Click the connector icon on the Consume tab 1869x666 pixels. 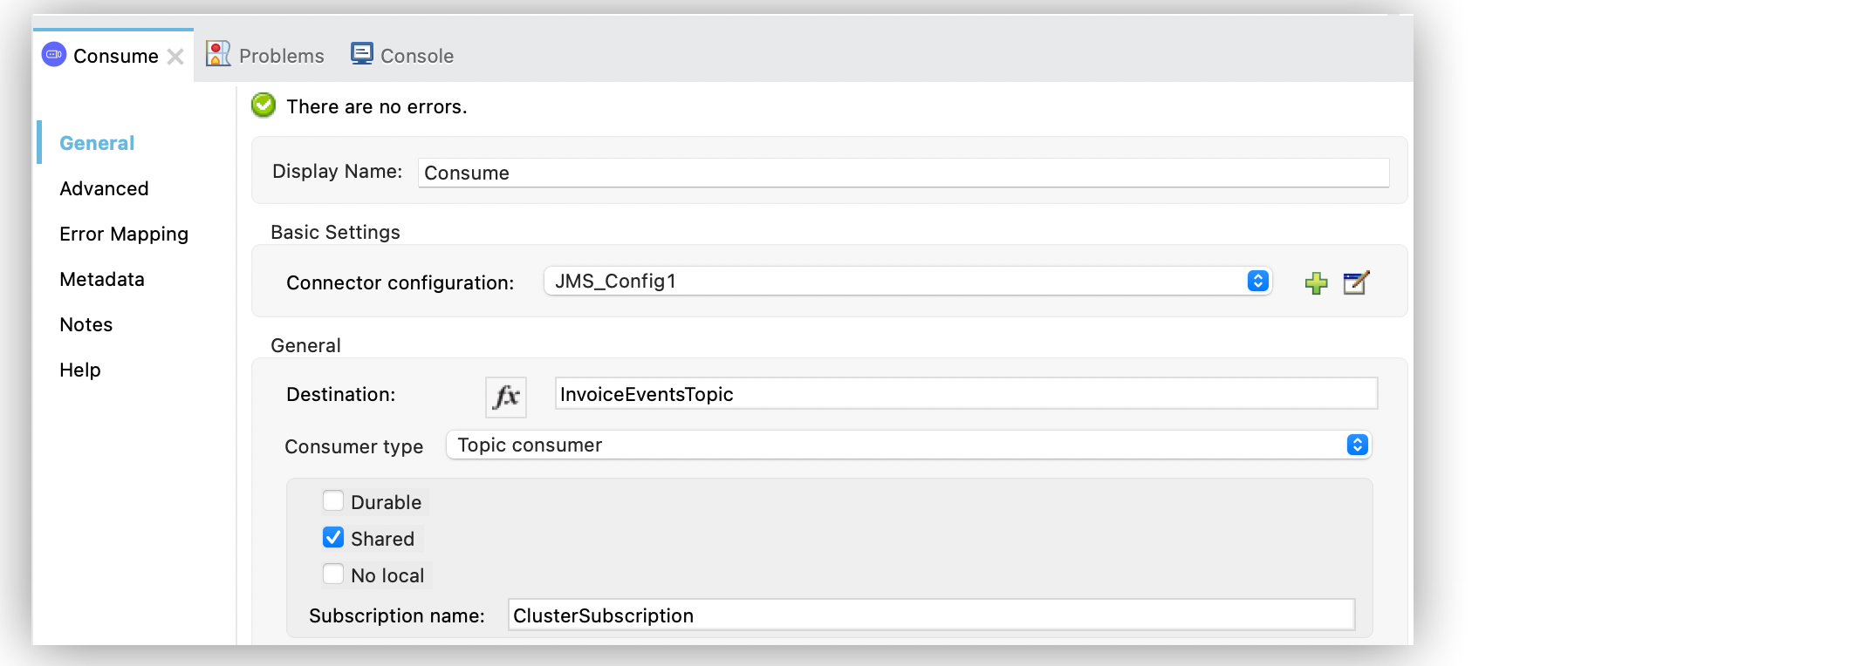click(54, 55)
